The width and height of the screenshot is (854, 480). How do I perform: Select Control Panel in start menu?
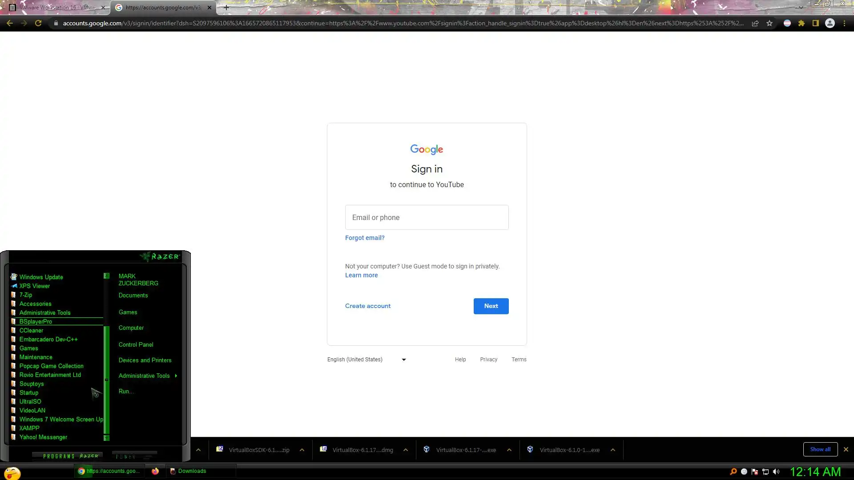[x=136, y=344]
